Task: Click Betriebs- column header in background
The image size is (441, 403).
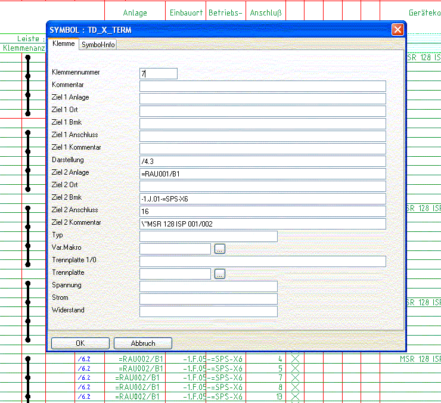Action: [x=225, y=13]
